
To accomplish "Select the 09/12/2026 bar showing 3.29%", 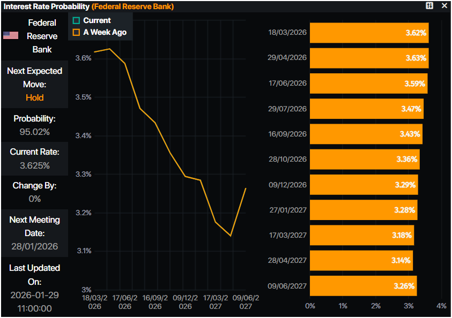I will coord(364,185).
